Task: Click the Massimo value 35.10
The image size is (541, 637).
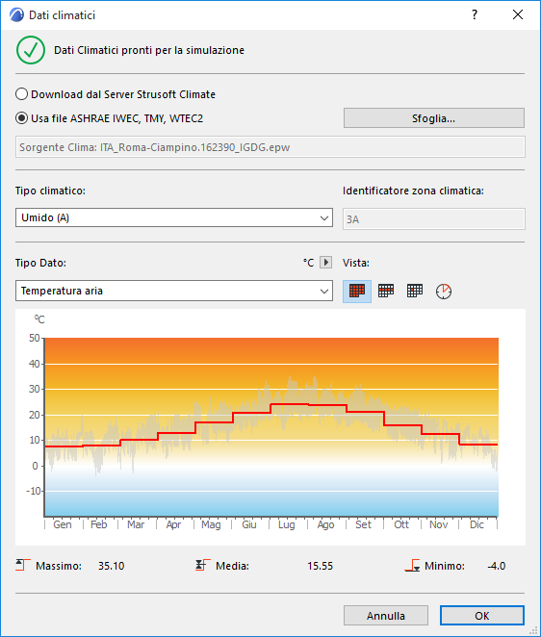Action: point(111,566)
